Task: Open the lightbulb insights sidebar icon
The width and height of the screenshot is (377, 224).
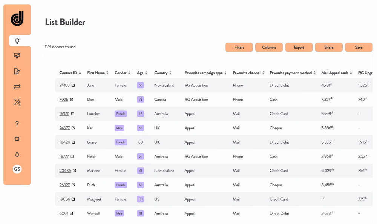Action: [x=17, y=40]
